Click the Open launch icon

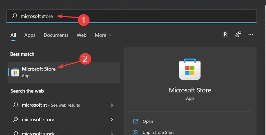tap(136, 121)
